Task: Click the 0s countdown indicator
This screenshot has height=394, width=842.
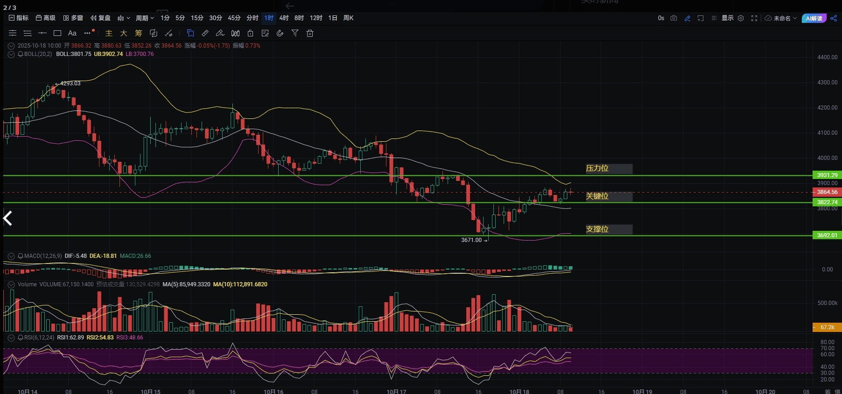Action: [x=661, y=18]
